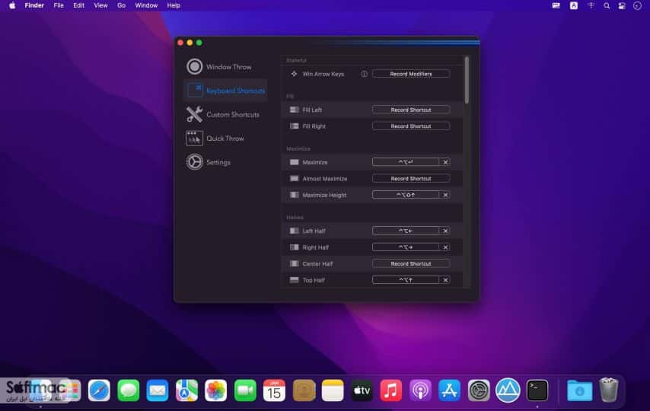The height and width of the screenshot is (411, 650).
Task: Click the Left Half layout icon
Action: point(294,231)
